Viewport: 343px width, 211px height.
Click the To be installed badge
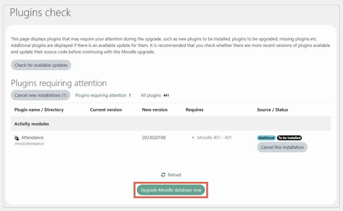pos(289,138)
